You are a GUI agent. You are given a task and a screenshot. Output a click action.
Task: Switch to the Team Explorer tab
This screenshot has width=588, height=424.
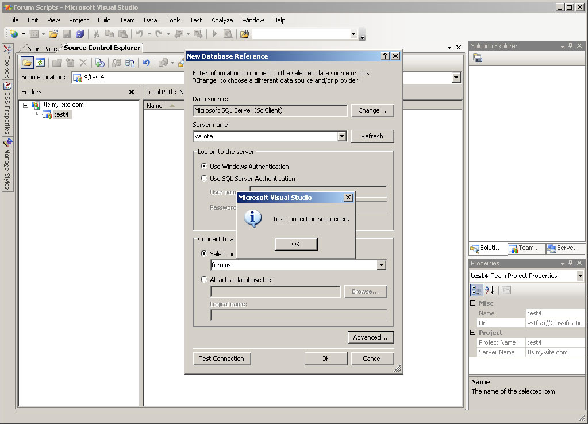click(x=526, y=248)
